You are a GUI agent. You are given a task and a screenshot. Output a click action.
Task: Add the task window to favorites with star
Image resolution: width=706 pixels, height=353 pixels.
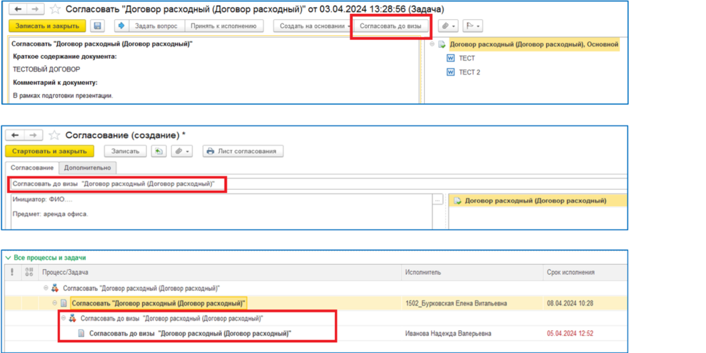pos(55,10)
